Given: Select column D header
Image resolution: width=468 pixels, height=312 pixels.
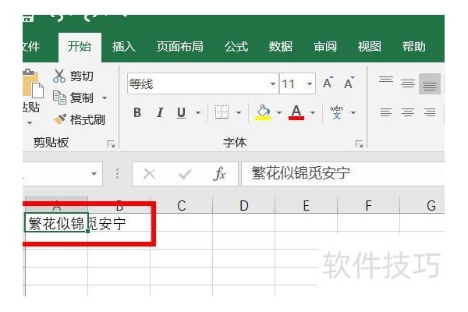Looking at the screenshot, I should tap(244, 205).
